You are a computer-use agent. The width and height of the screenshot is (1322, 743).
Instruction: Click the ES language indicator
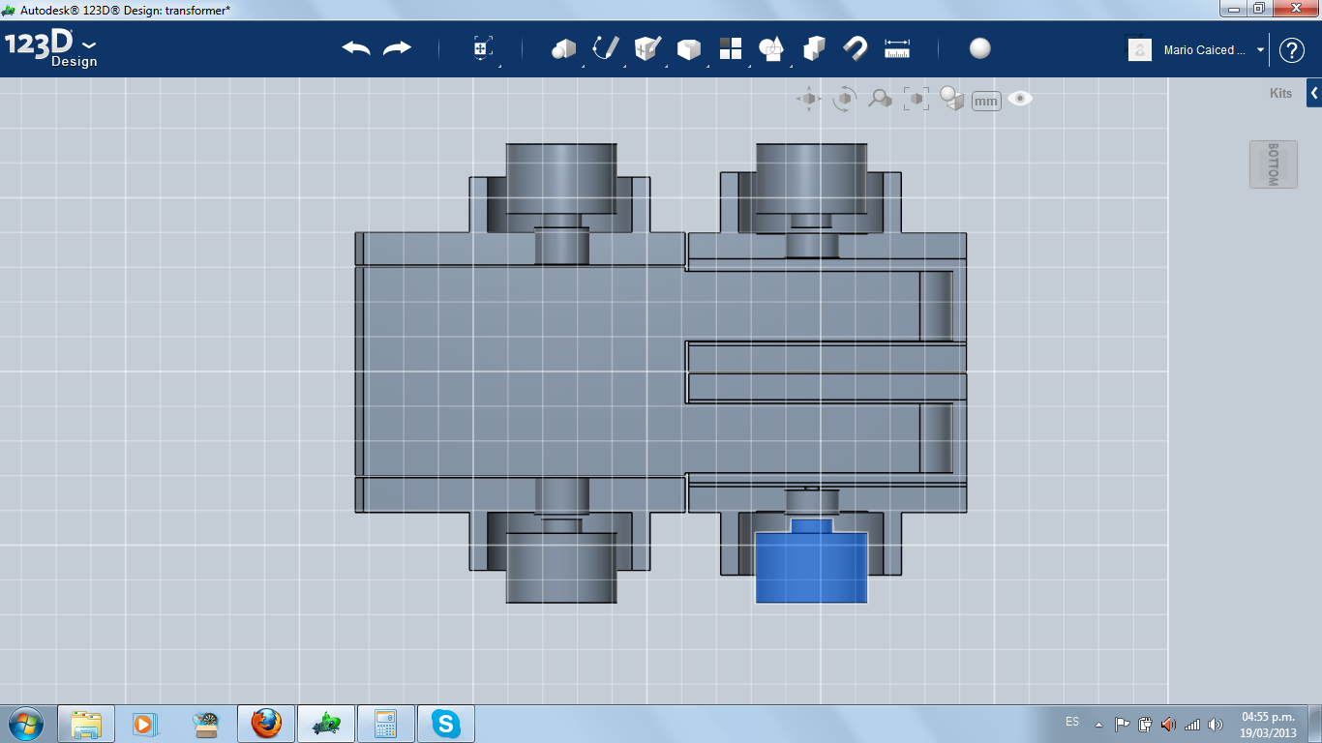1072,722
